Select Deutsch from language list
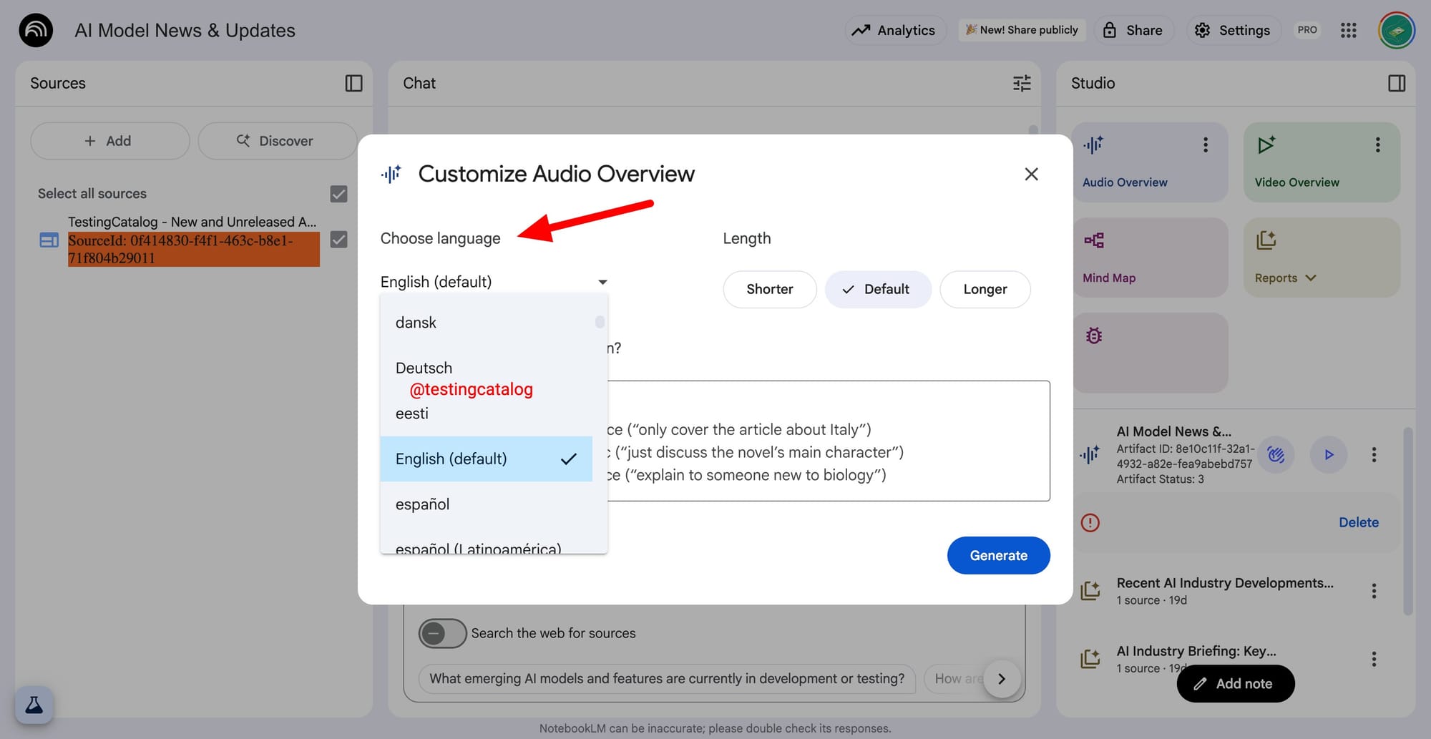 coord(487,368)
